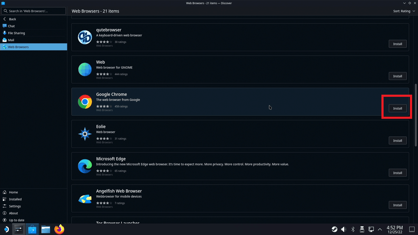Image resolution: width=418 pixels, height=235 pixels.
Task: Select the Web Browsers category
Action: click(33, 47)
